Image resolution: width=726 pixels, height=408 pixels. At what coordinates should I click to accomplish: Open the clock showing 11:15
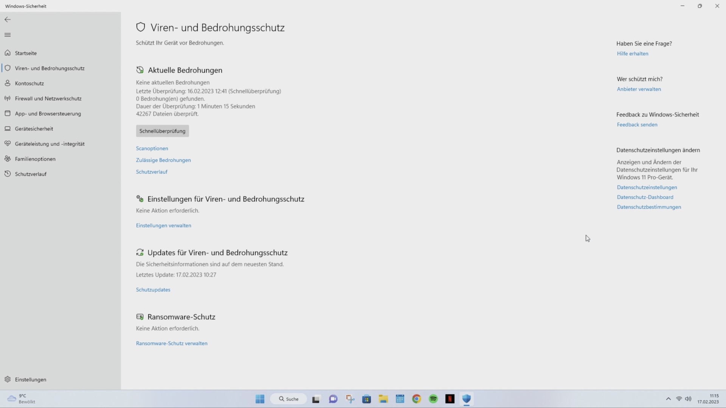[x=708, y=399]
